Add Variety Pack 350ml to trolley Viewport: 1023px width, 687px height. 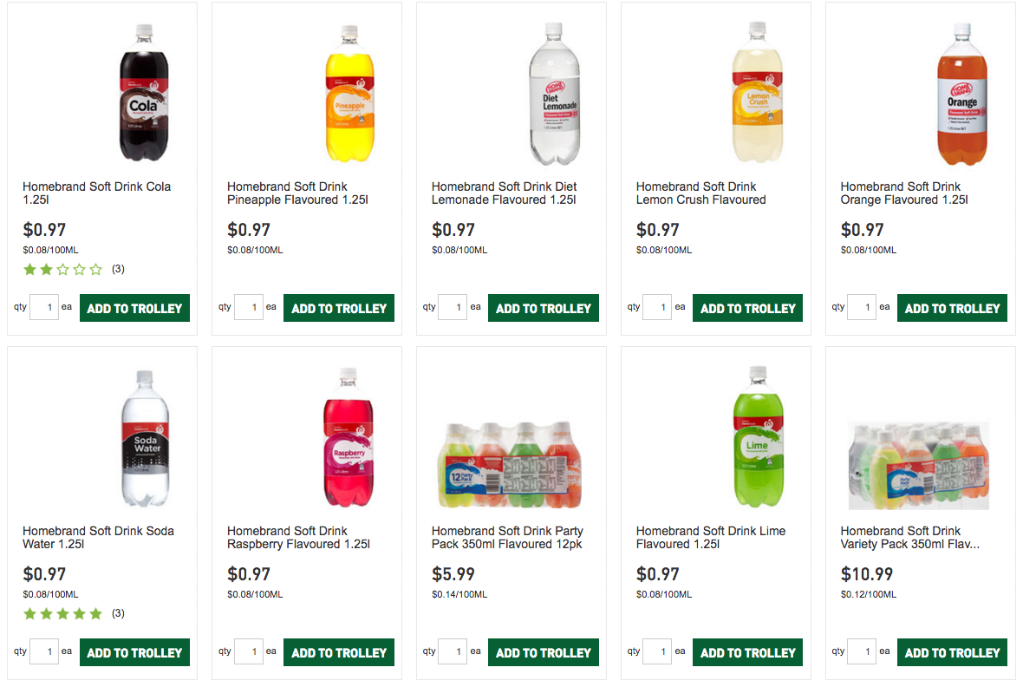[x=952, y=652]
